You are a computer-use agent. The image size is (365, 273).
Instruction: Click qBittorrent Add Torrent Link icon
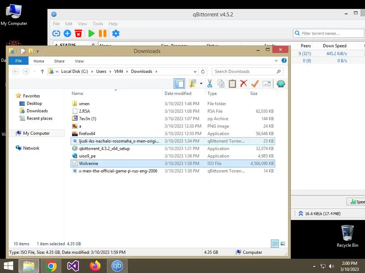coord(56,33)
